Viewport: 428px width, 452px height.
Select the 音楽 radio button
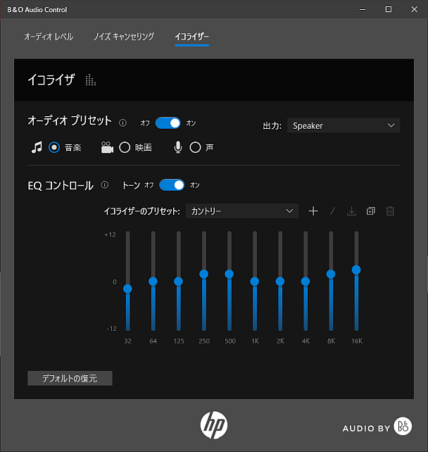coord(54,147)
